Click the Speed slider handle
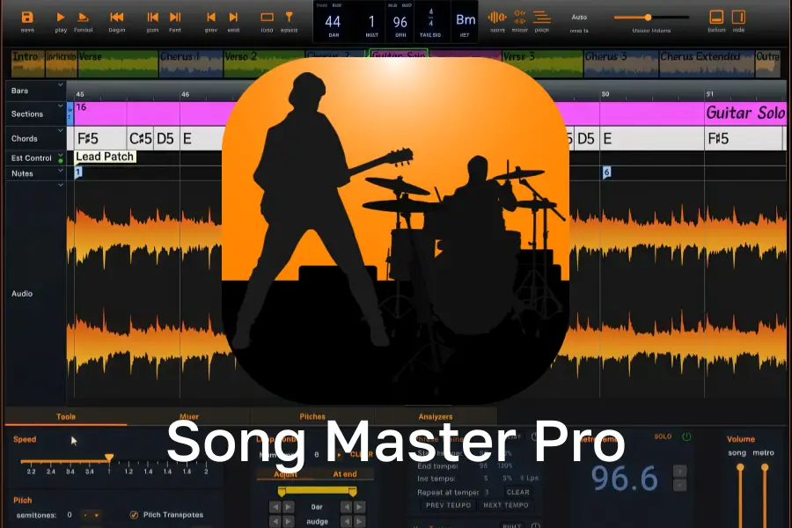792x528 pixels. point(109,458)
